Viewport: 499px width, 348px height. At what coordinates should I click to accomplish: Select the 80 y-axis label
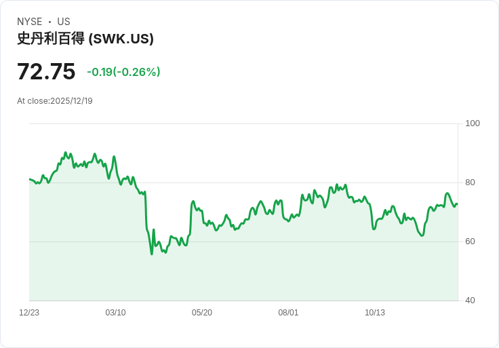point(470,182)
